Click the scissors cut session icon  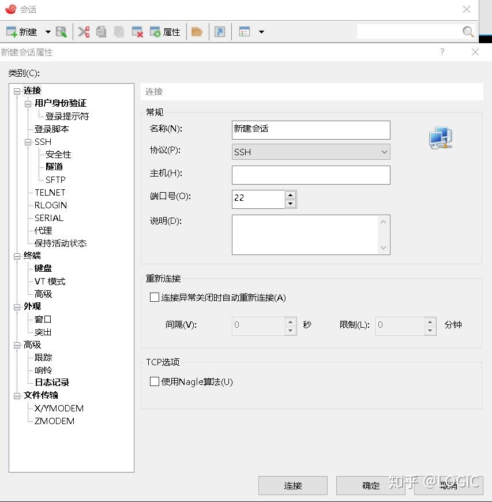(x=83, y=32)
